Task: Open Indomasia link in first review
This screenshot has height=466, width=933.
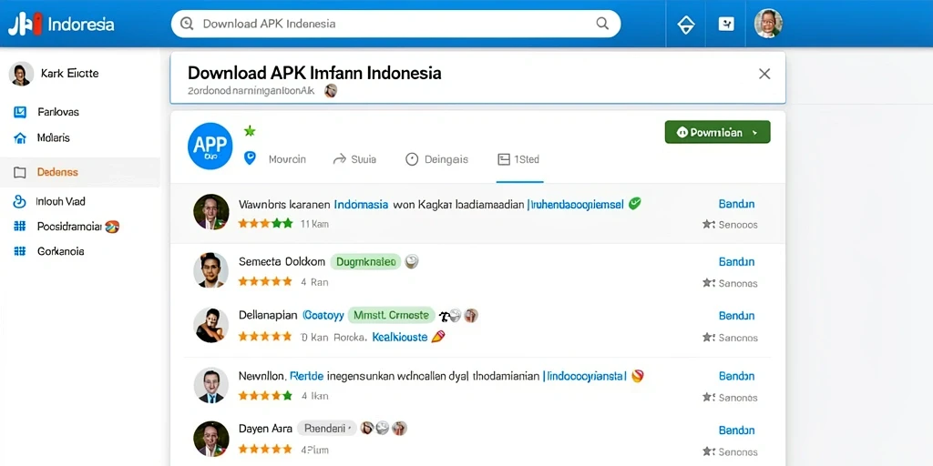Action: pos(361,205)
